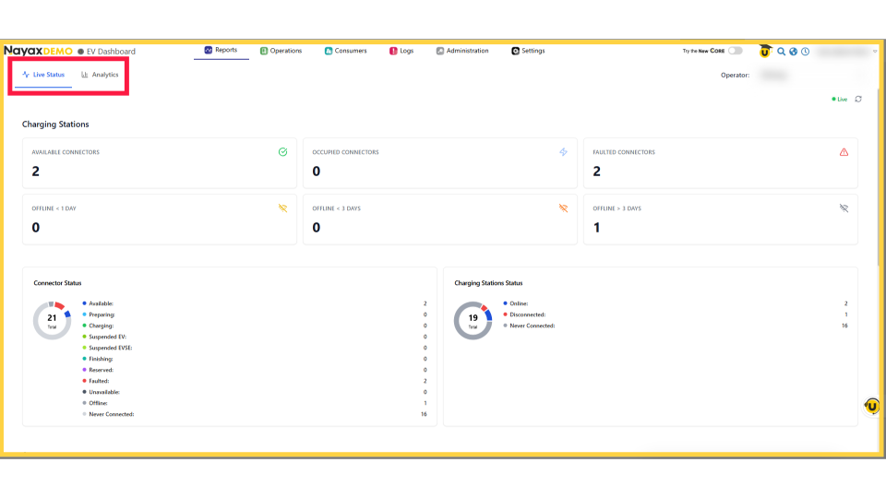Click the floating helper badge near scrollbar
This screenshot has height=498, width=886.
click(x=871, y=406)
